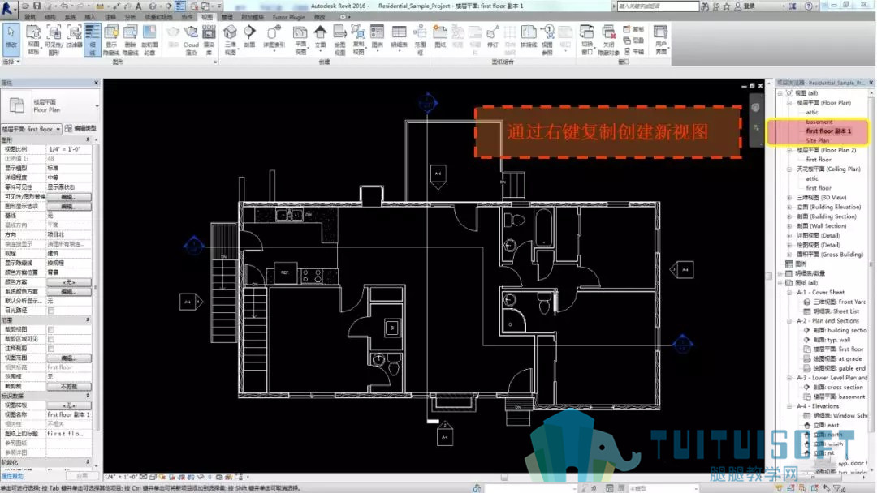Expand the 三维视图 (3D View) tree node
Screen dimensions: 877x493
click(x=789, y=198)
